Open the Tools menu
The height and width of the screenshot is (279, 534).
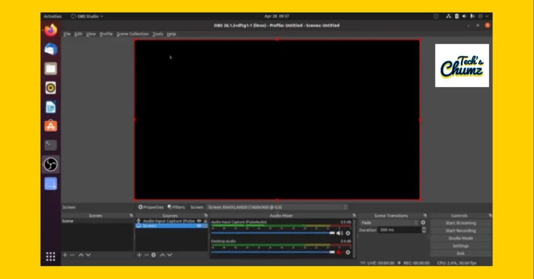point(157,34)
